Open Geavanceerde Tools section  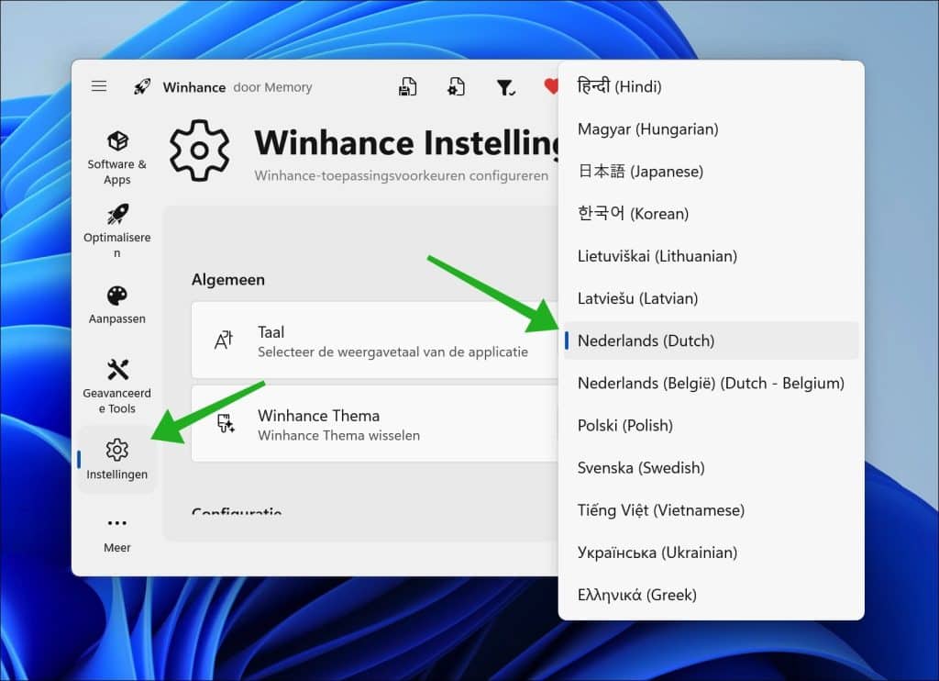pyautogui.click(x=116, y=386)
